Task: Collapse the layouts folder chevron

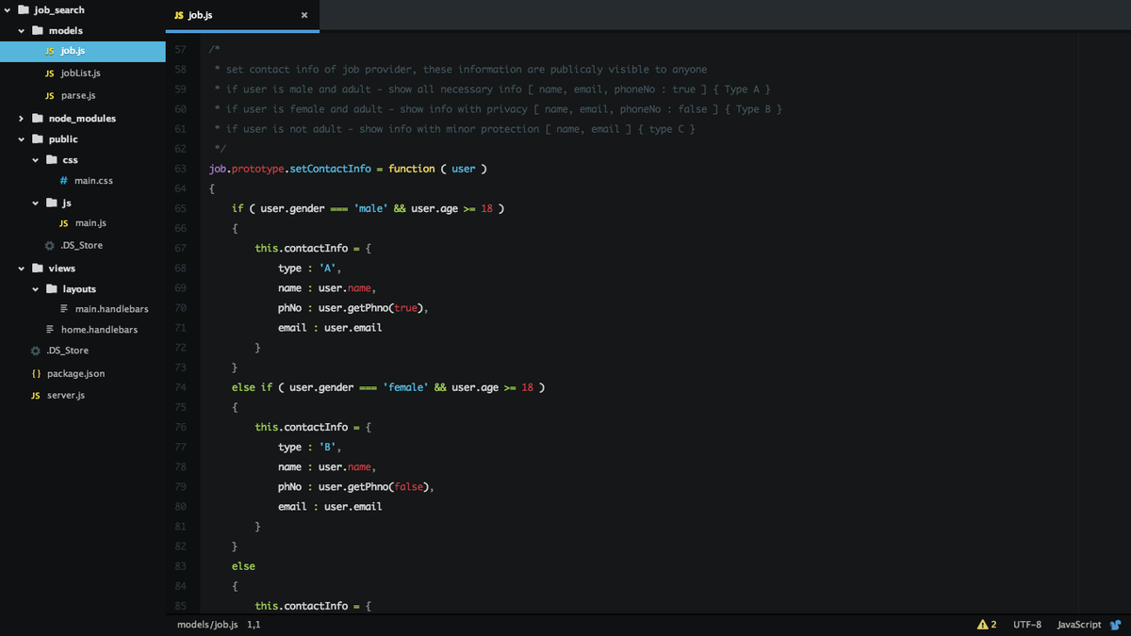Action: 36,289
